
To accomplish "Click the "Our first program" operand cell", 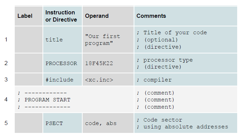I will click(x=108, y=40).
